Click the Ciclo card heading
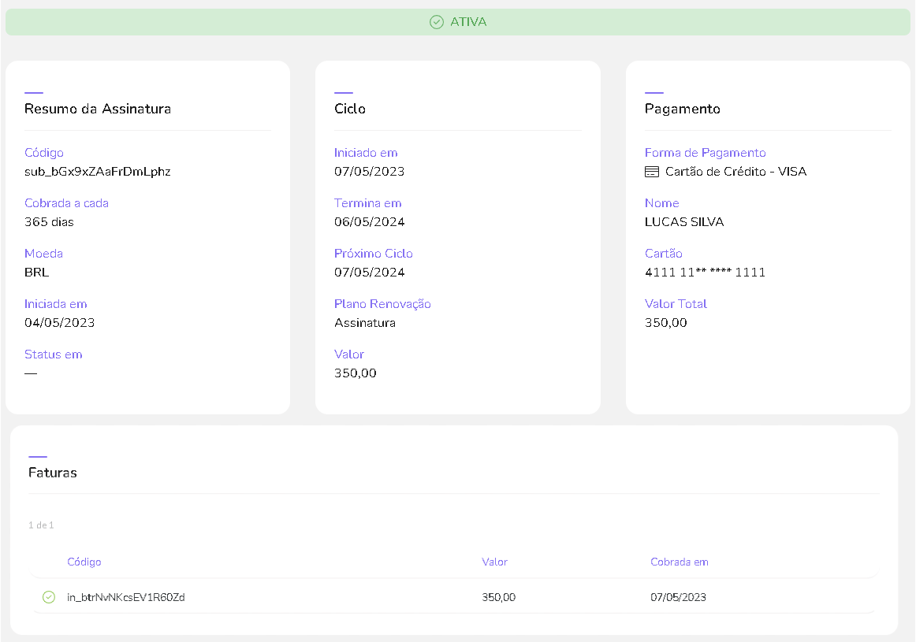 tap(350, 109)
